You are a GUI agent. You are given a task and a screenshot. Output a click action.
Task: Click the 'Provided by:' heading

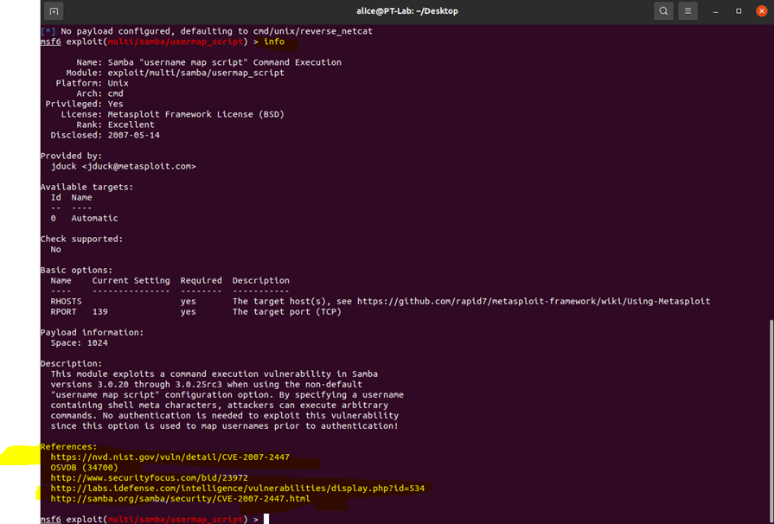(x=71, y=156)
